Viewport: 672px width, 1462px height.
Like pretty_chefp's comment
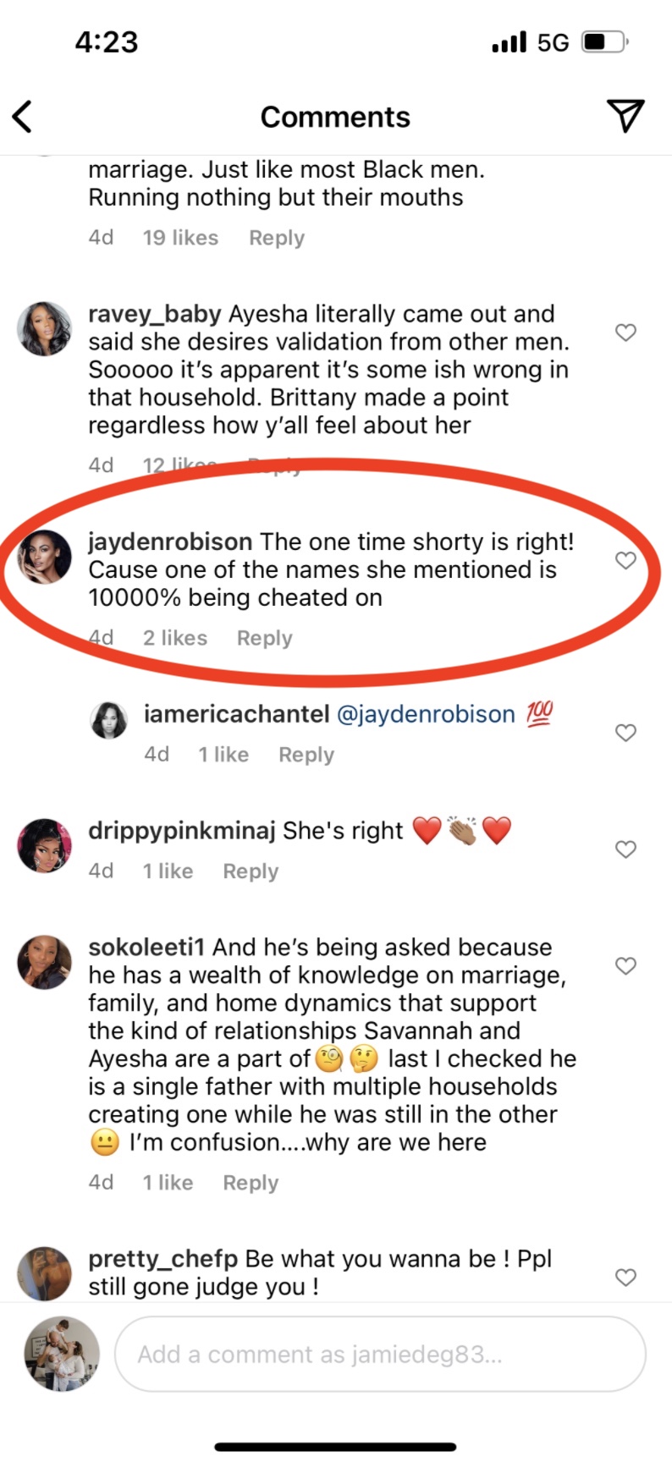(x=625, y=1278)
